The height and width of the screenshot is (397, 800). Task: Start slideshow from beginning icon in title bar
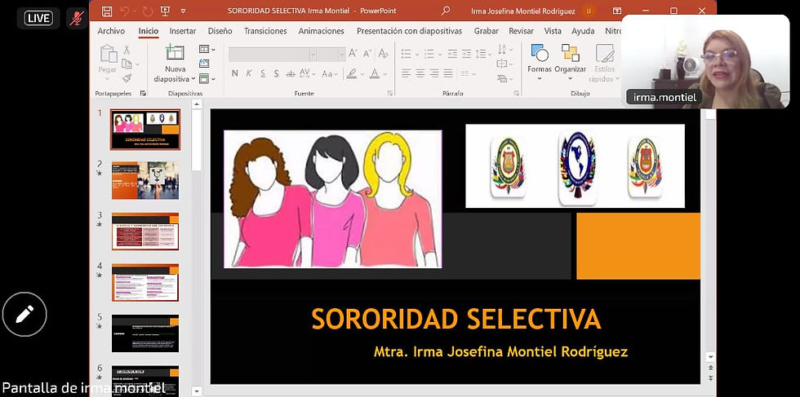point(165,11)
